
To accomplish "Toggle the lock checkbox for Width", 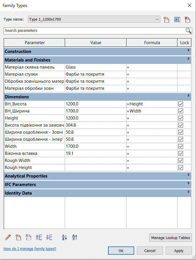I will (x=181, y=146).
